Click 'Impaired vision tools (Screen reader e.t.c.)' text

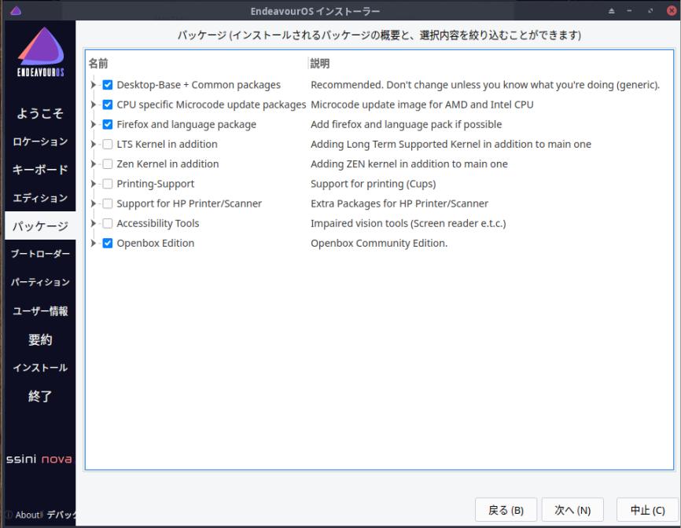tap(408, 223)
